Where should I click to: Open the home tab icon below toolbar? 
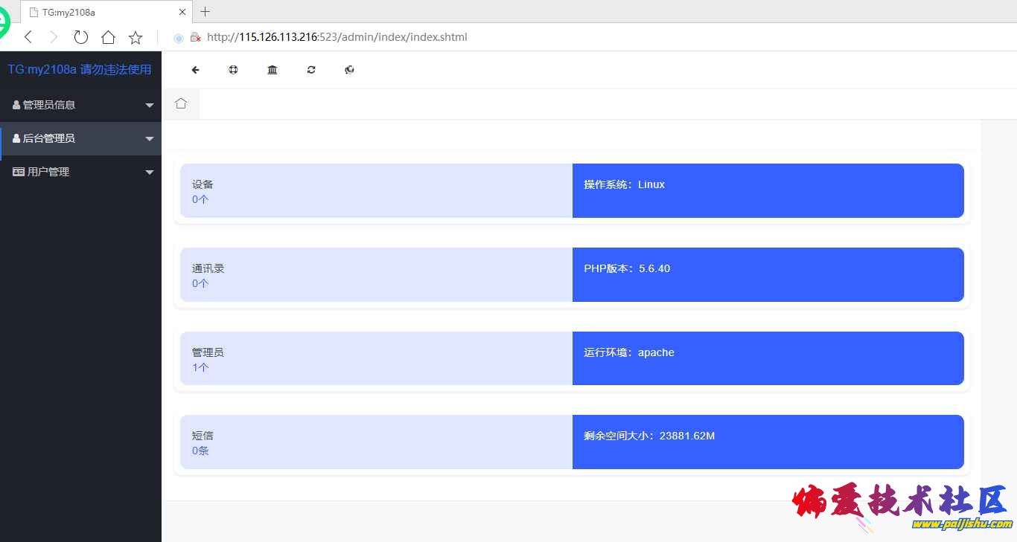[181, 104]
